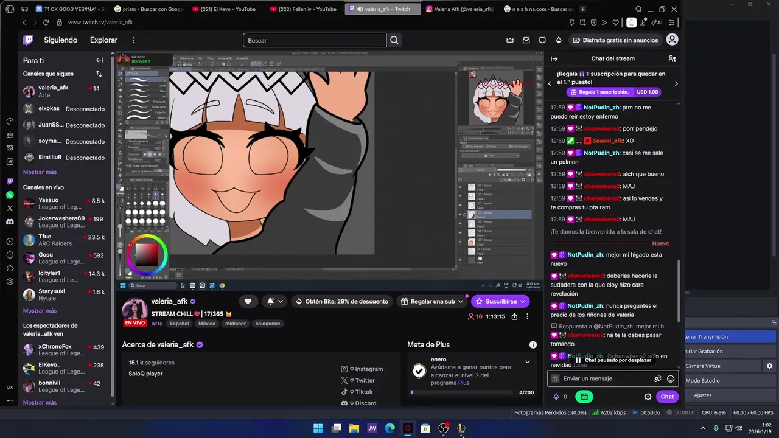The height and width of the screenshot is (438, 779).
Task: Open the notification bell dropdown
Action: (275, 301)
